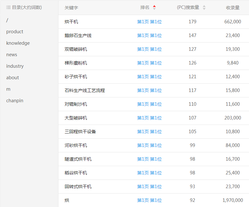Select the m directory
This screenshot has height=207, width=249.
click(x=8, y=89)
